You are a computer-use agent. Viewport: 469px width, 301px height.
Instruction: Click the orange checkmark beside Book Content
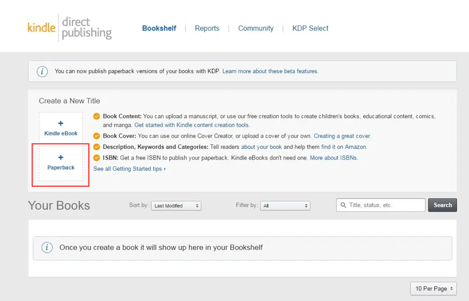coord(97,116)
